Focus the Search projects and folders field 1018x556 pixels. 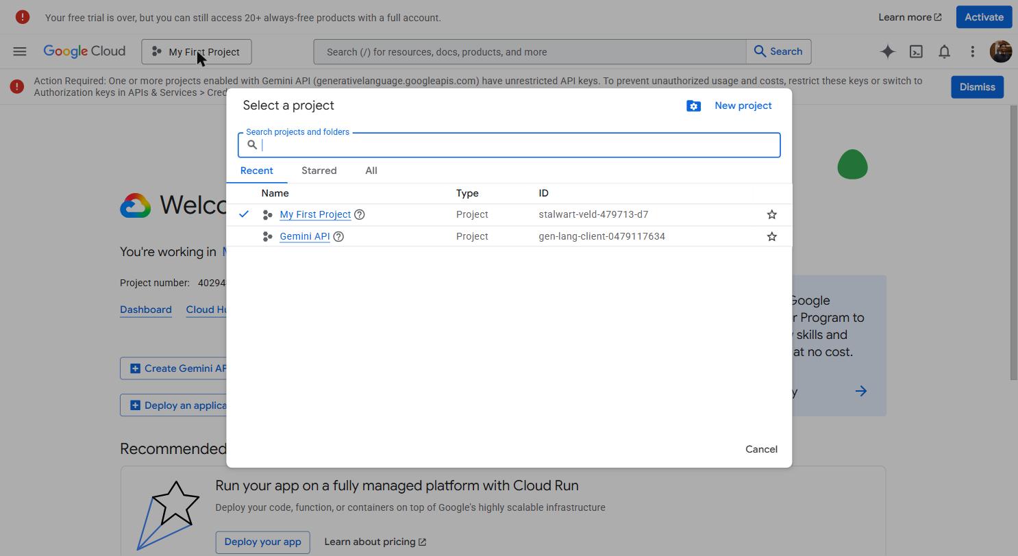[509, 144]
